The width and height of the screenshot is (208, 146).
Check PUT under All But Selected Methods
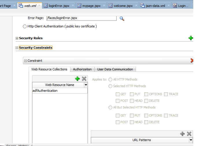132,115
